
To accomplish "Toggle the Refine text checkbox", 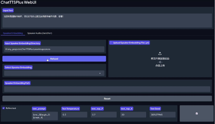I will tap(4, 108).
